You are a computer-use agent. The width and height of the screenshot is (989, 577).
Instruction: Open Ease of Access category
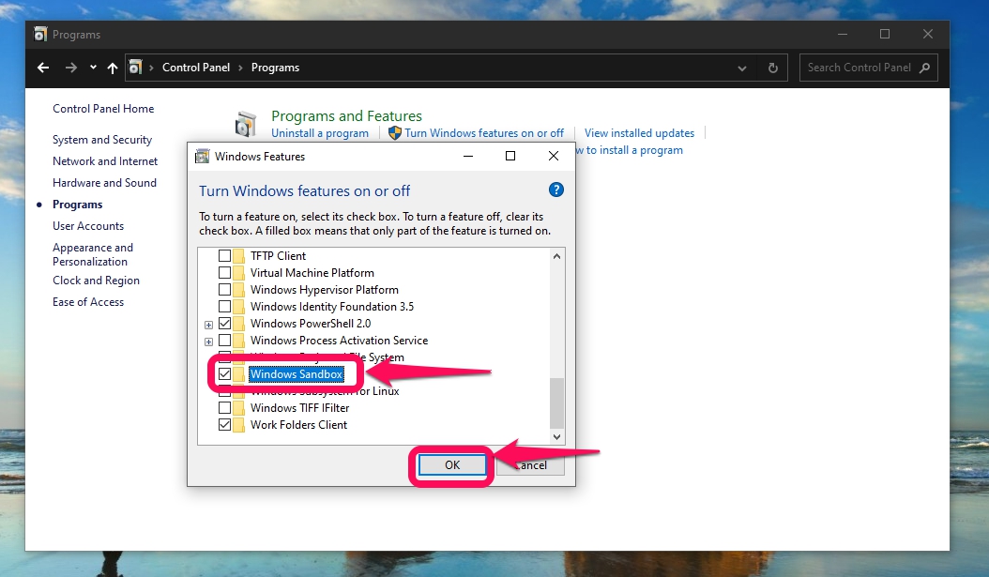click(87, 301)
